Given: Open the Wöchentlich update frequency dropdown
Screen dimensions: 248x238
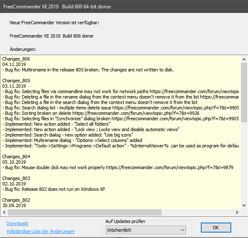Looking at the screenshot, I should [146, 230].
